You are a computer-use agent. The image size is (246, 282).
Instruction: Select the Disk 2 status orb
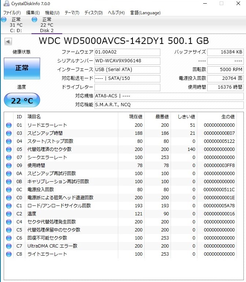(34, 19)
